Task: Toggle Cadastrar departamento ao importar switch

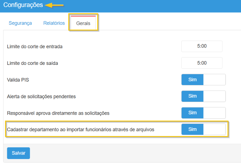Action: click(x=193, y=129)
